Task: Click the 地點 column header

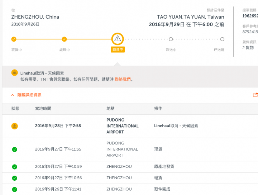Action: point(110,109)
